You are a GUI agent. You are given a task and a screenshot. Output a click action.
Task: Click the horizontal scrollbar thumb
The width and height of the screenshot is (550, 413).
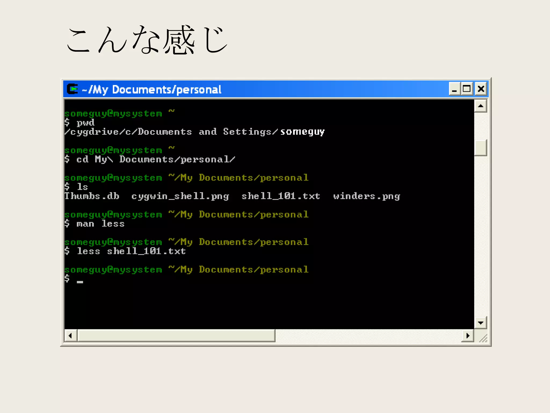[176, 336]
